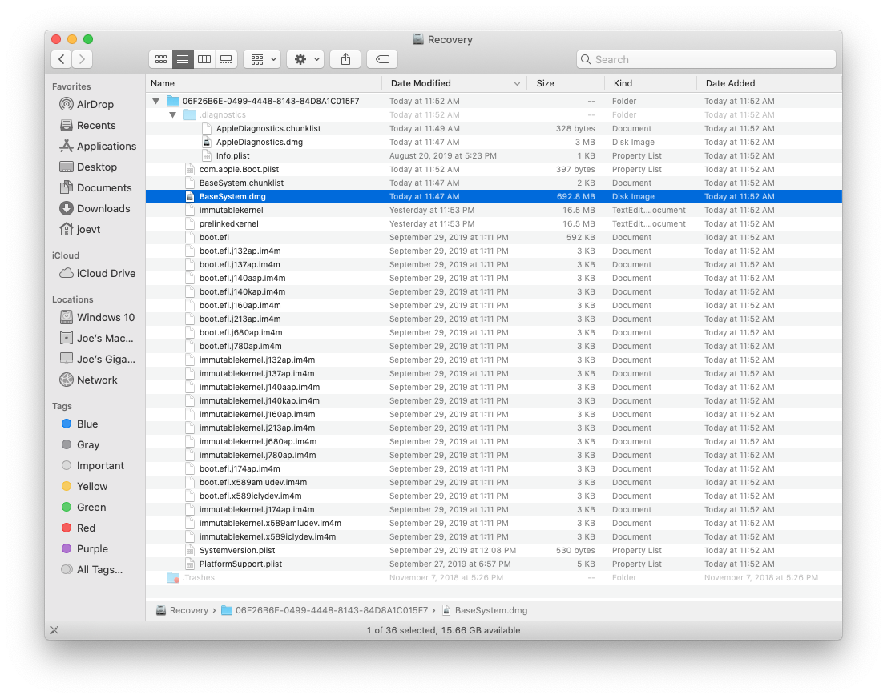The image size is (887, 699).
Task: Click the Share toolbar button
Action: [x=345, y=59]
